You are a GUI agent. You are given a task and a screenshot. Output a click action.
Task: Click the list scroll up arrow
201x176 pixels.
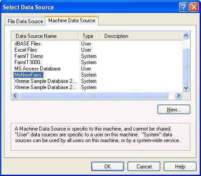(186, 36)
